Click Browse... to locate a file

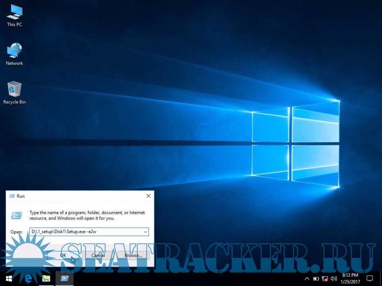coord(133,255)
